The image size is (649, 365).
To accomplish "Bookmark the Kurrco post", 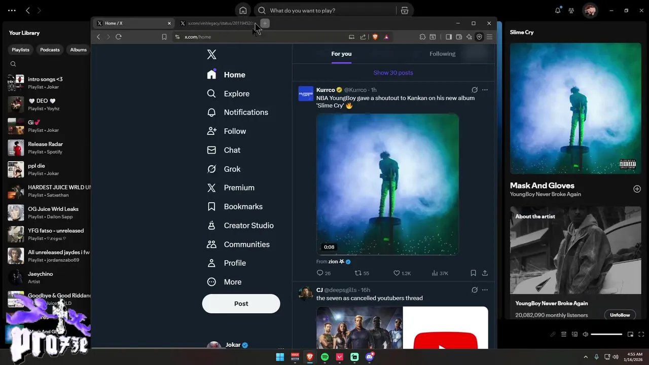I will [x=473, y=273].
